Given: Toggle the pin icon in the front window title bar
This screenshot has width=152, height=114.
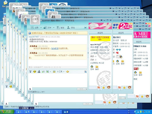Looking at the screenshot, I should (x=102, y=20).
